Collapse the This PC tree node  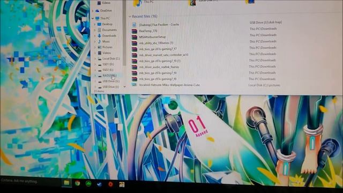pos(93,18)
